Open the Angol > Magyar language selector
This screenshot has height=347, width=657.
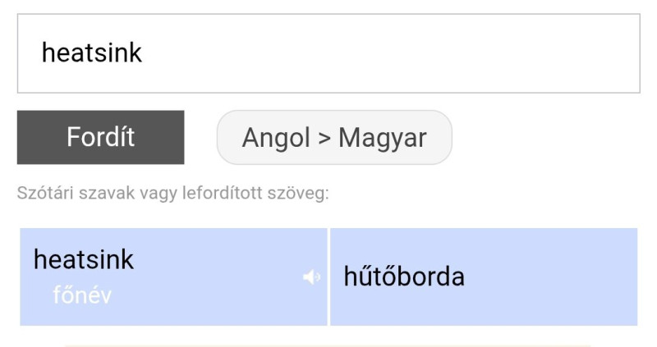[x=333, y=137]
